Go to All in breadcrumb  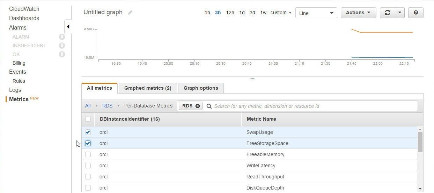point(88,106)
